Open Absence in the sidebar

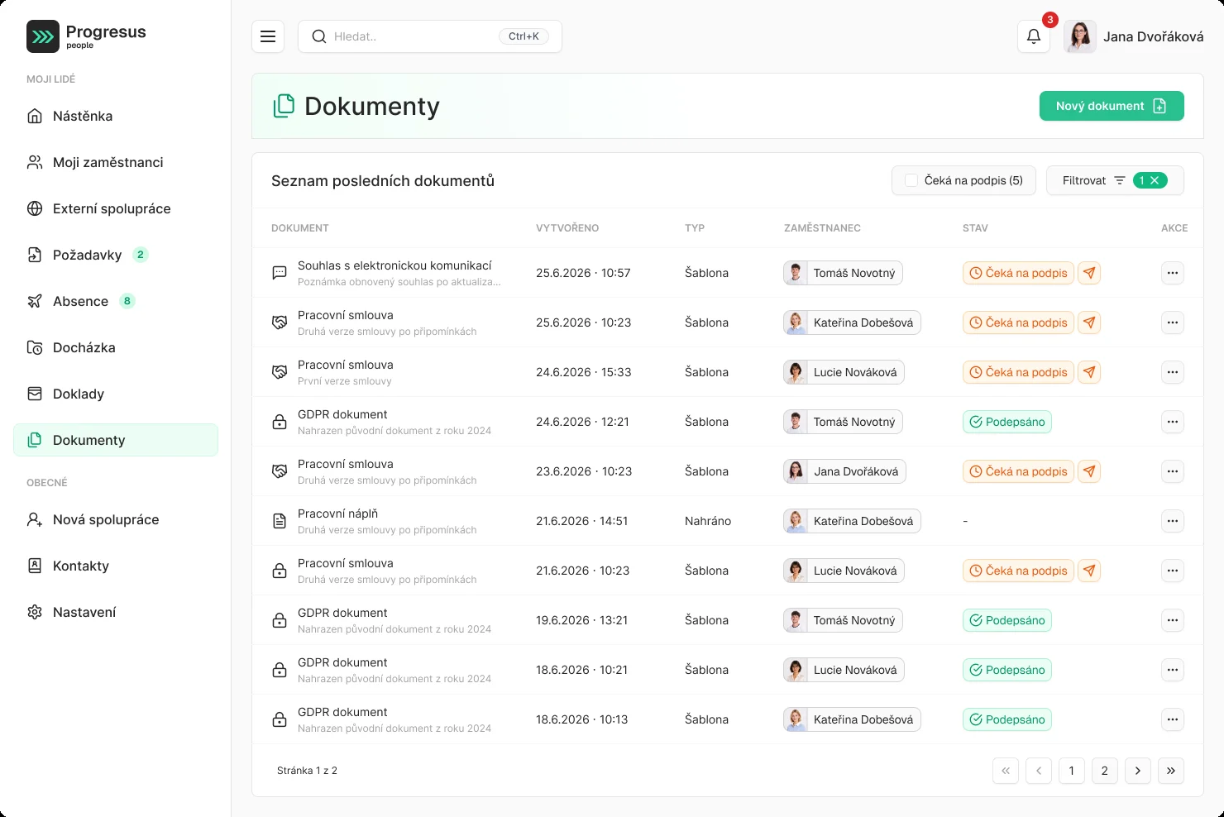coord(116,301)
